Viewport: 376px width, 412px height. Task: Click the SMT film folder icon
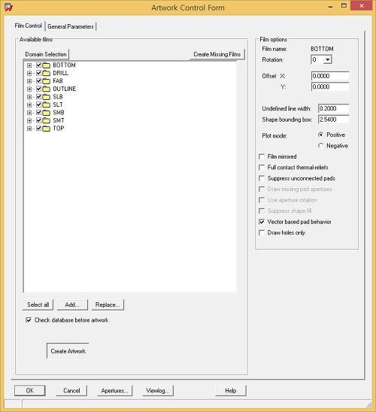[x=46, y=120]
